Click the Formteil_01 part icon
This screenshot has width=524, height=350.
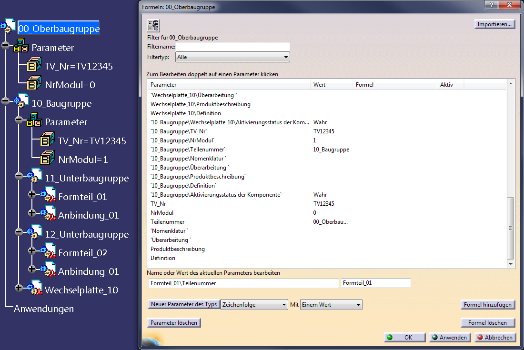[x=49, y=195]
